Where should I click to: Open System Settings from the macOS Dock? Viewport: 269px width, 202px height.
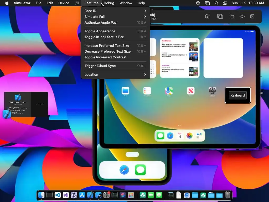[x=107, y=195]
